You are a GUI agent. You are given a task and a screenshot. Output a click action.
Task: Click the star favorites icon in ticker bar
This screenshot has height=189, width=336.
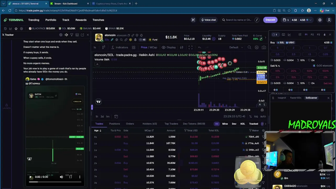point(16,28)
